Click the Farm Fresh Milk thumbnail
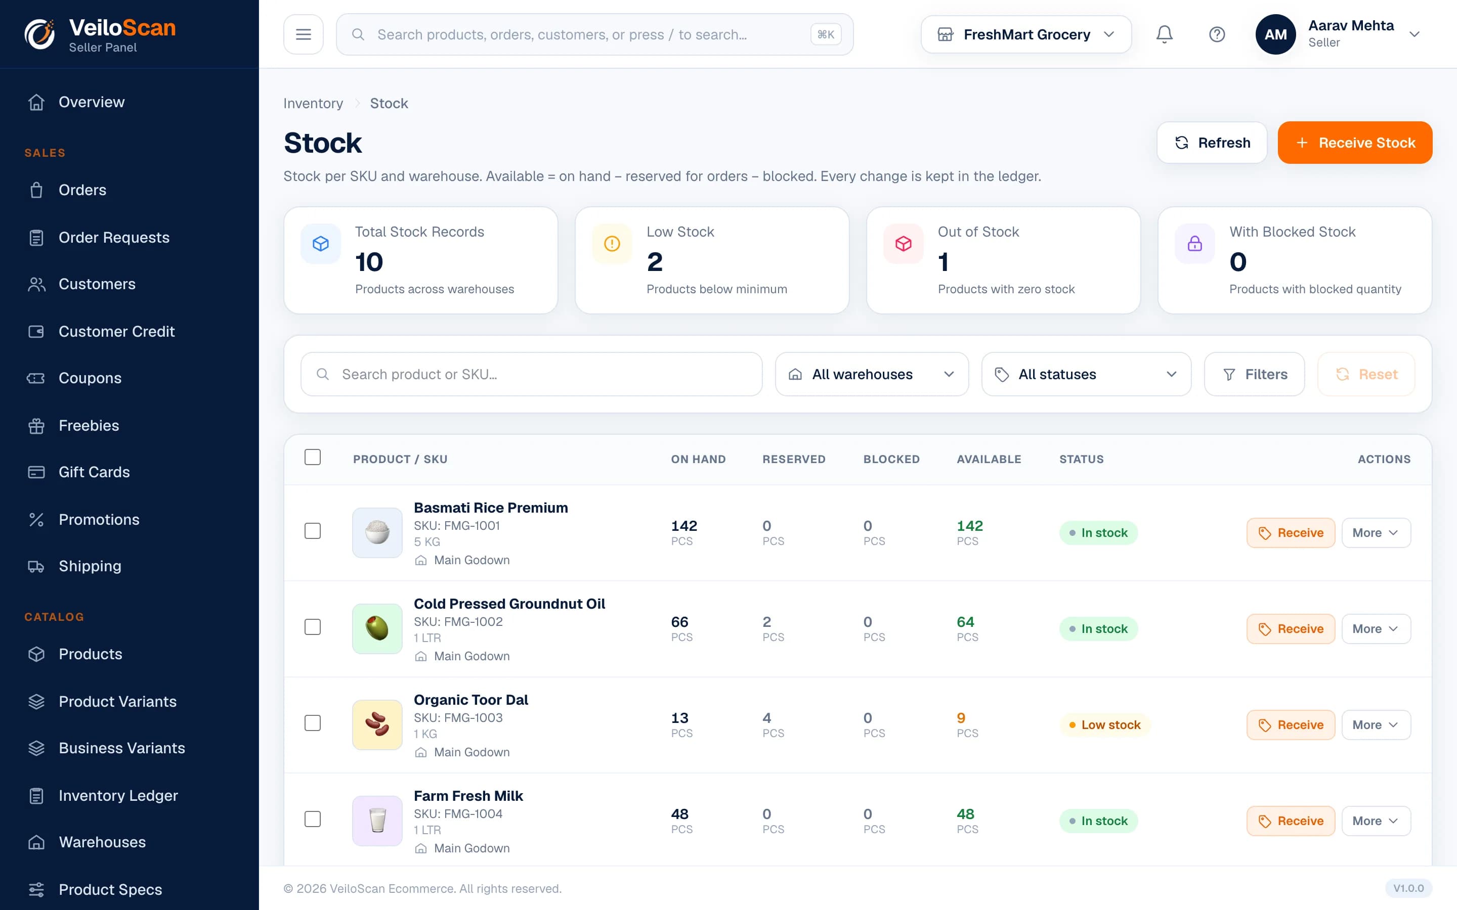1457x910 pixels. (x=377, y=821)
